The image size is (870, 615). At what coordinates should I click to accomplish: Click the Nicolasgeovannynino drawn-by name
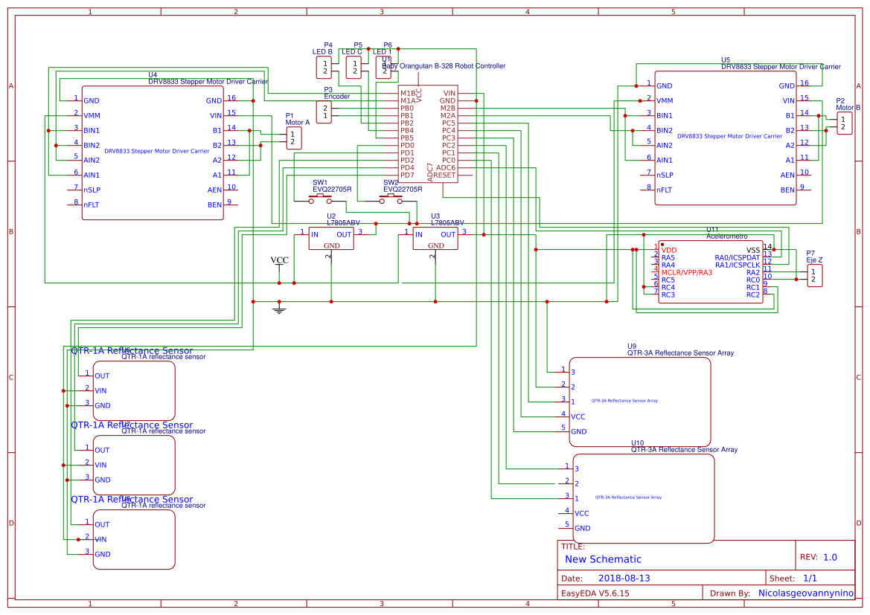pos(805,593)
